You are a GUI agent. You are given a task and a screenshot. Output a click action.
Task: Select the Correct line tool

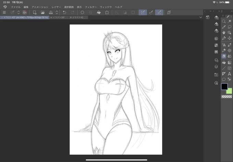230,79
